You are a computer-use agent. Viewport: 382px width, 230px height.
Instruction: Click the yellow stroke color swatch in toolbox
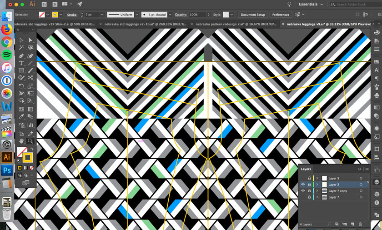[27, 157]
